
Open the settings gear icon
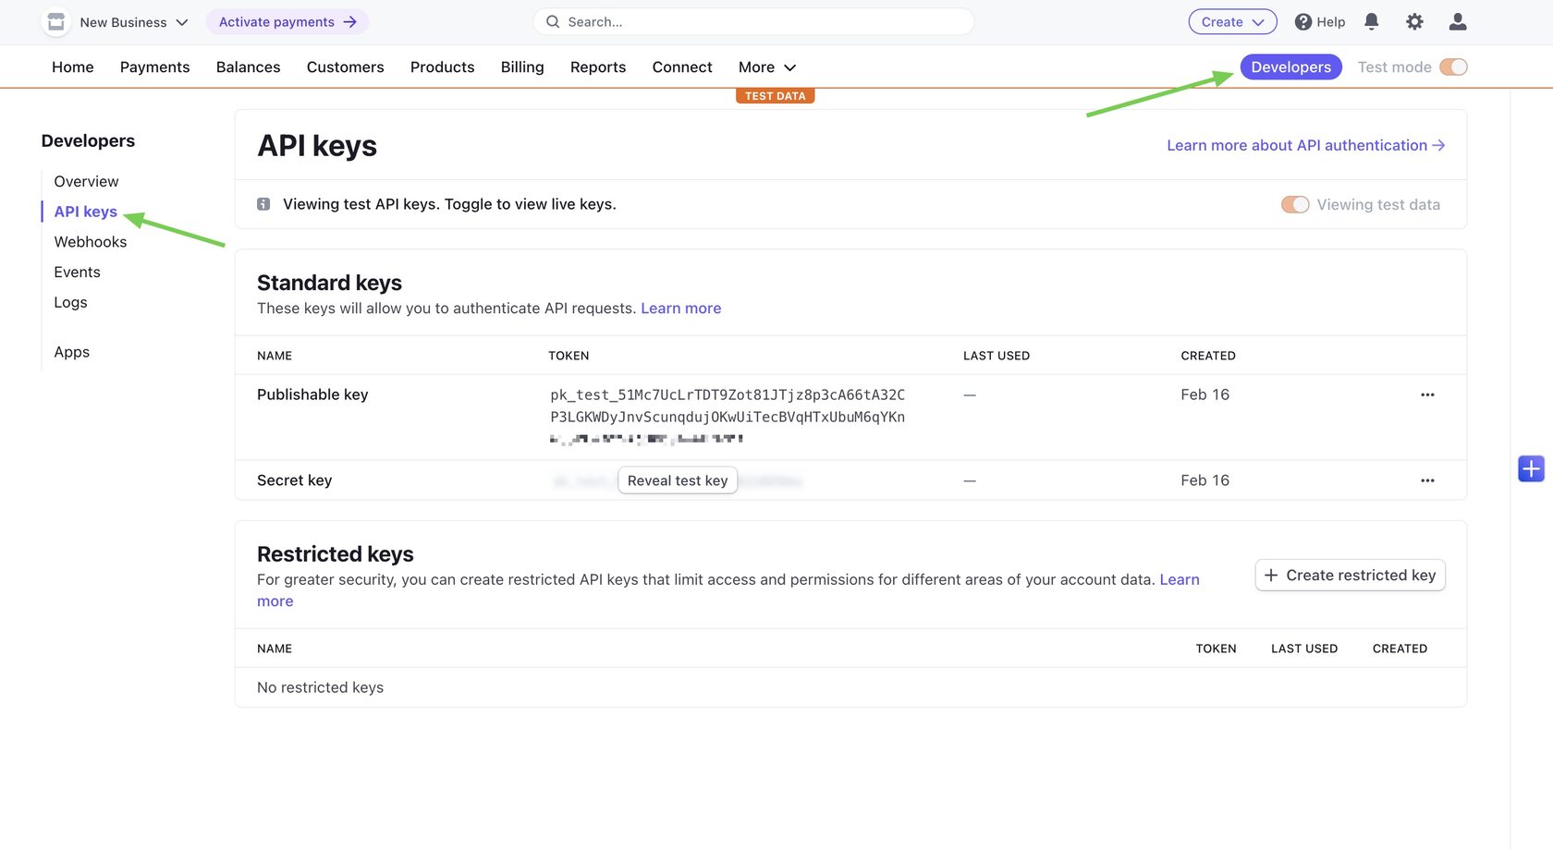1414,21
